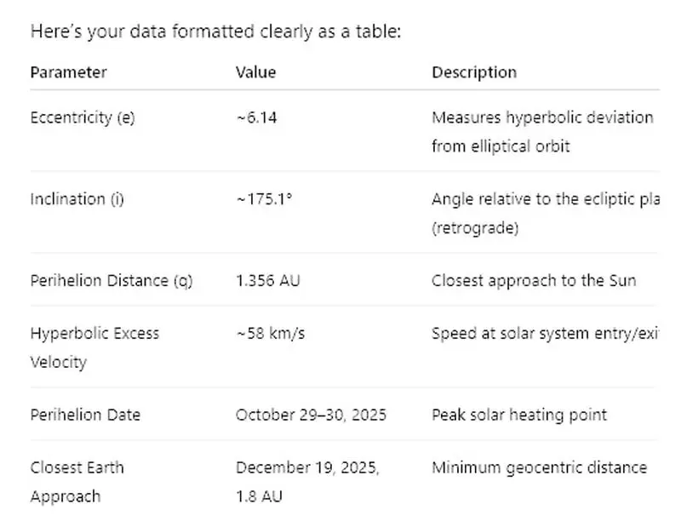This screenshot has width=681, height=527.
Task: Click the "Value" column header
Action: 255,72
